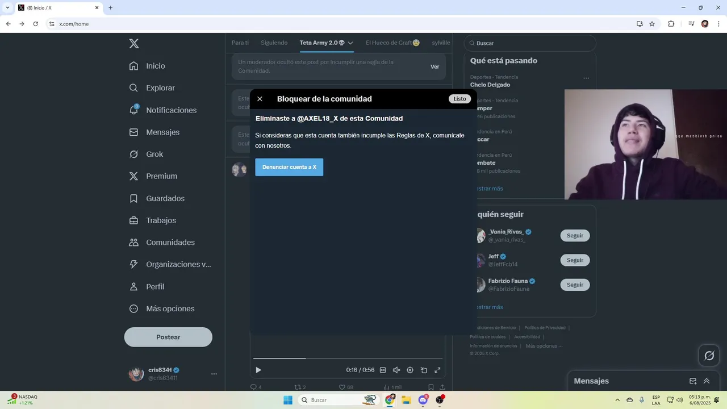Play the video
Viewport: 727px width, 409px height.
click(258, 370)
